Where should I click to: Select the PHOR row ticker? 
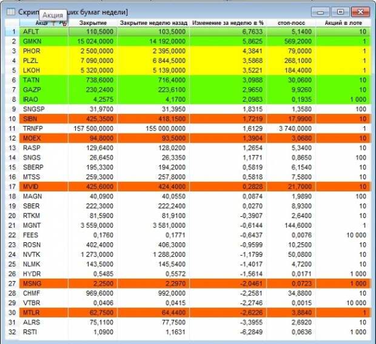pos(44,51)
